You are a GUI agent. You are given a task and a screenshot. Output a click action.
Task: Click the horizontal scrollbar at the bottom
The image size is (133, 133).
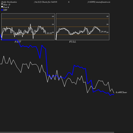click(x=57, y=132)
